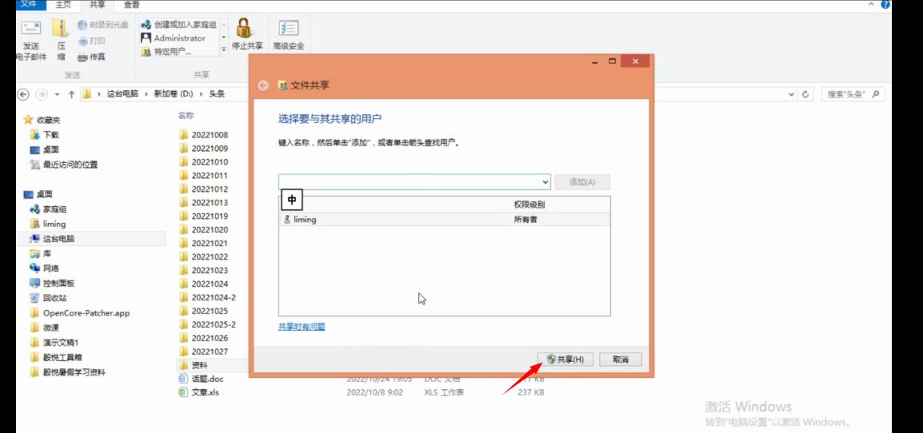The image size is (923, 433).
Task: Select the 20221027 folder
Action: (x=204, y=352)
